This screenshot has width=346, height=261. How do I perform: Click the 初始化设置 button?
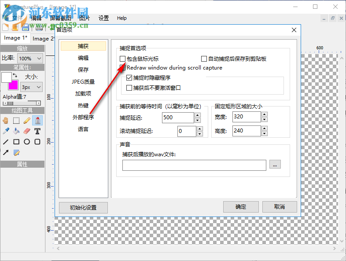click(83, 208)
